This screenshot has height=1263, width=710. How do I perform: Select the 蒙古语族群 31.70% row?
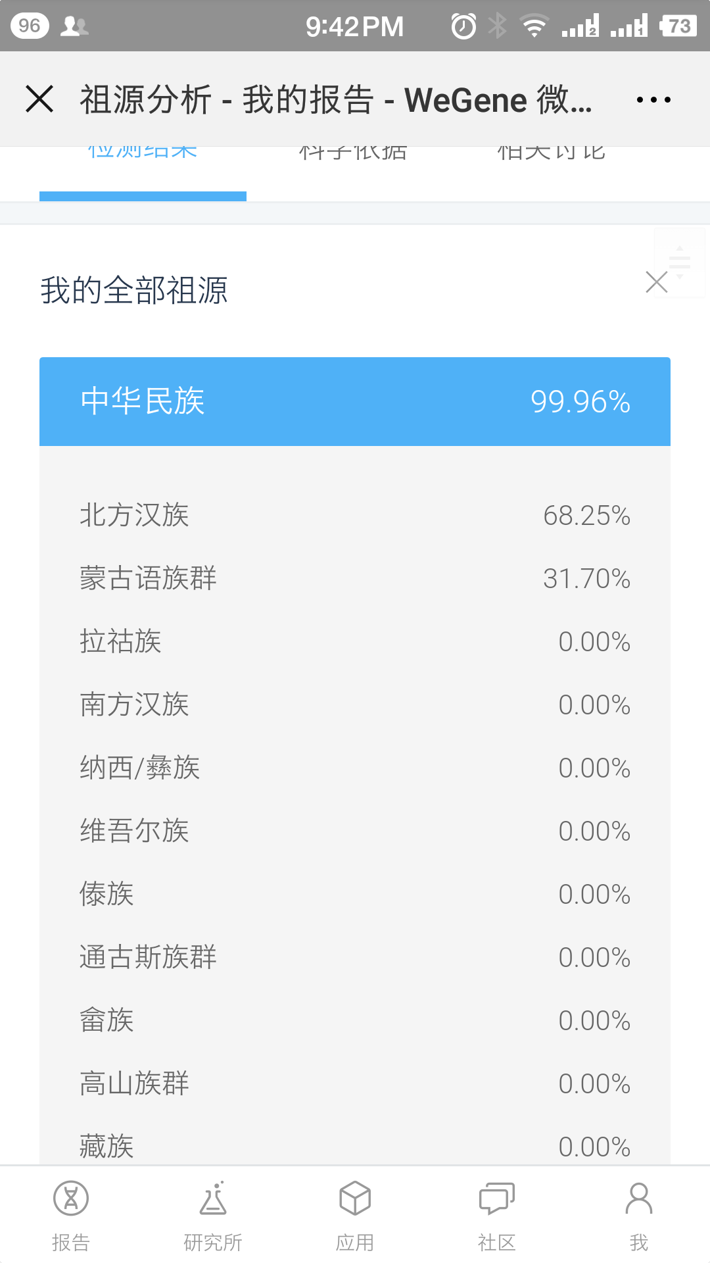pyautogui.click(x=355, y=578)
